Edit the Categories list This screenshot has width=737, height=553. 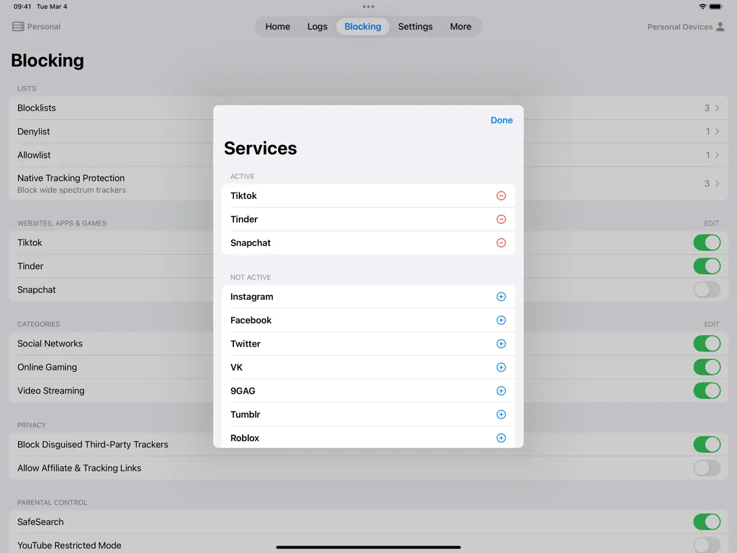click(711, 324)
